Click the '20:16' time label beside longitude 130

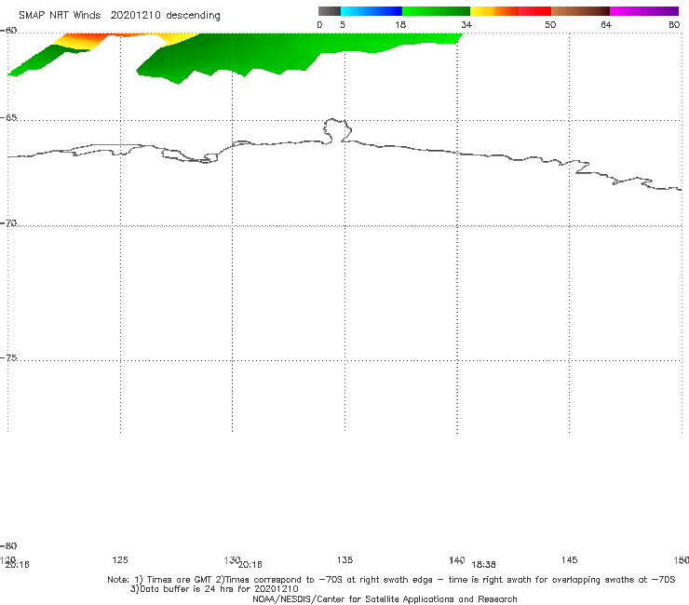[250, 565]
